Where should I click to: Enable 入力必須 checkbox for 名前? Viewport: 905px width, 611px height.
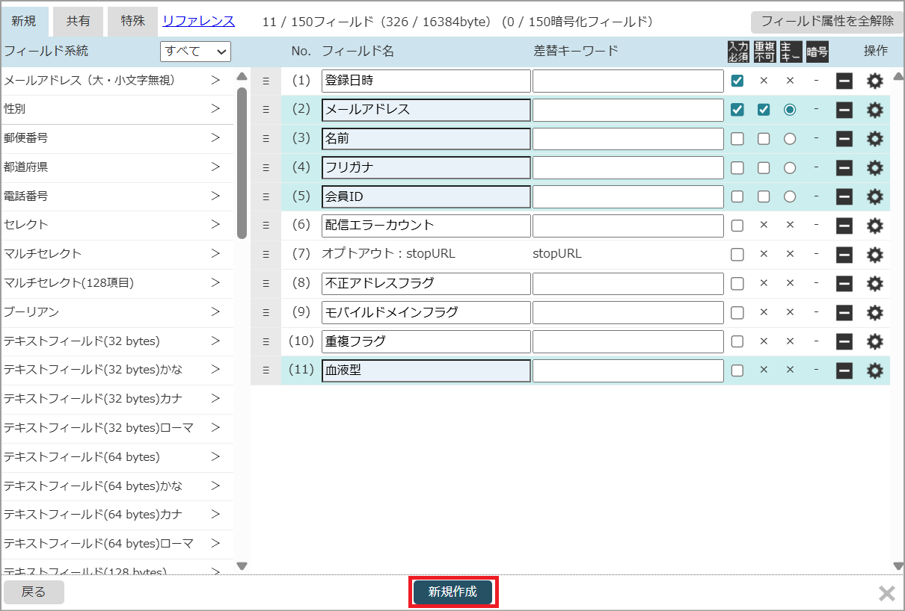click(737, 138)
